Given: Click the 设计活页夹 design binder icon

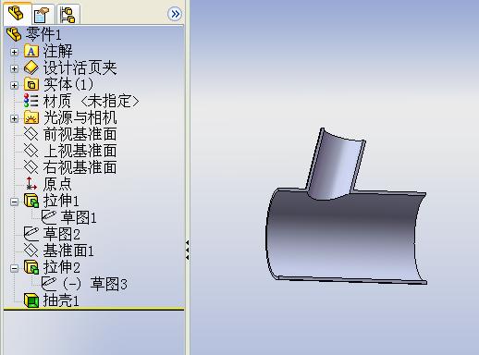Looking at the screenshot, I should click(x=31, y=67).
